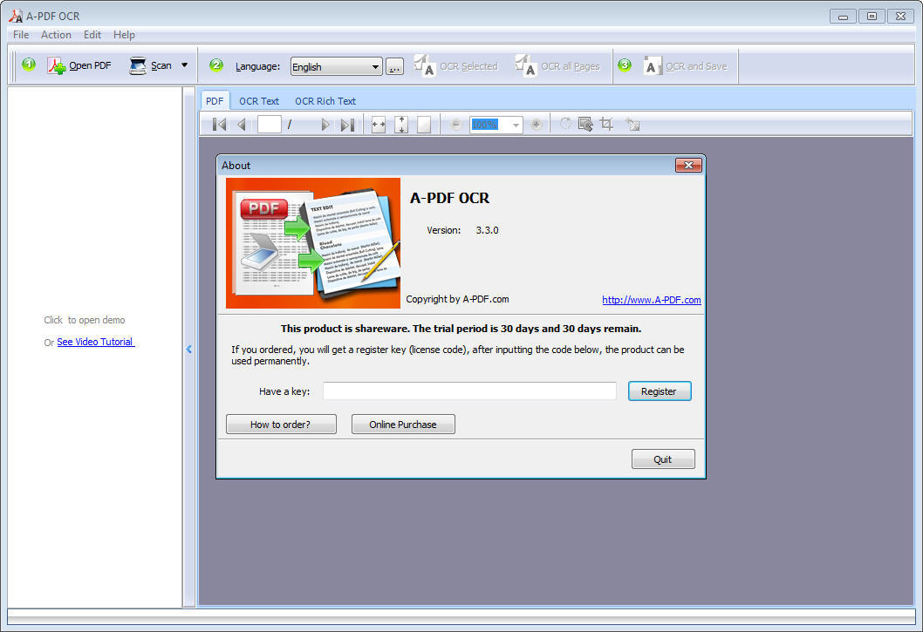Viewport: 923px width, 632px height.
Task: Expand the Scan dropdown arrow
Action: tap(184, 65)
